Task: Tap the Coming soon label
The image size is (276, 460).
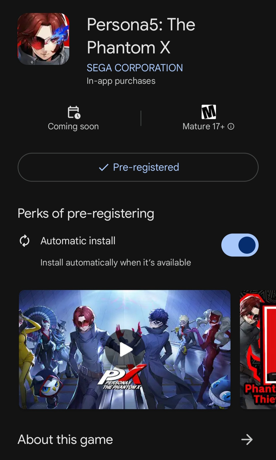Action: pos(73,126)
